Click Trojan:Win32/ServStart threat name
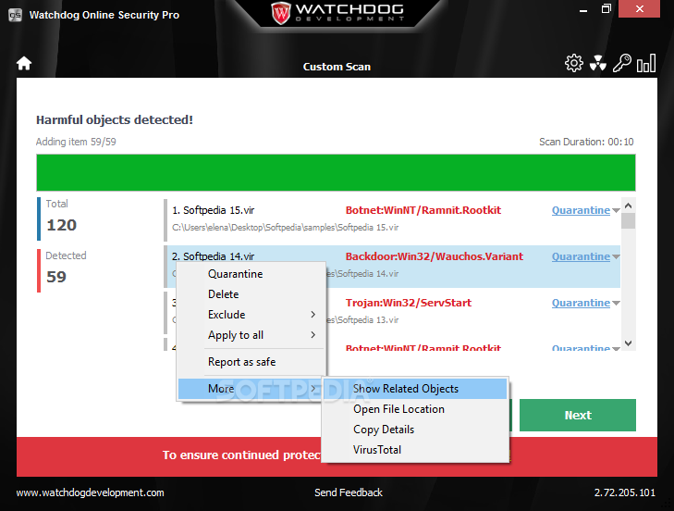This screenshot has height=511, width=674. pos(409,303)
